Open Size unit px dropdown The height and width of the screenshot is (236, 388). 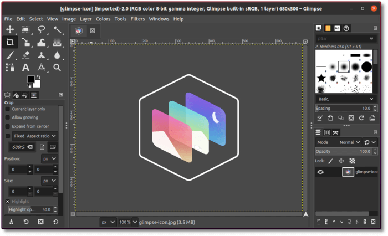(49, 181)
